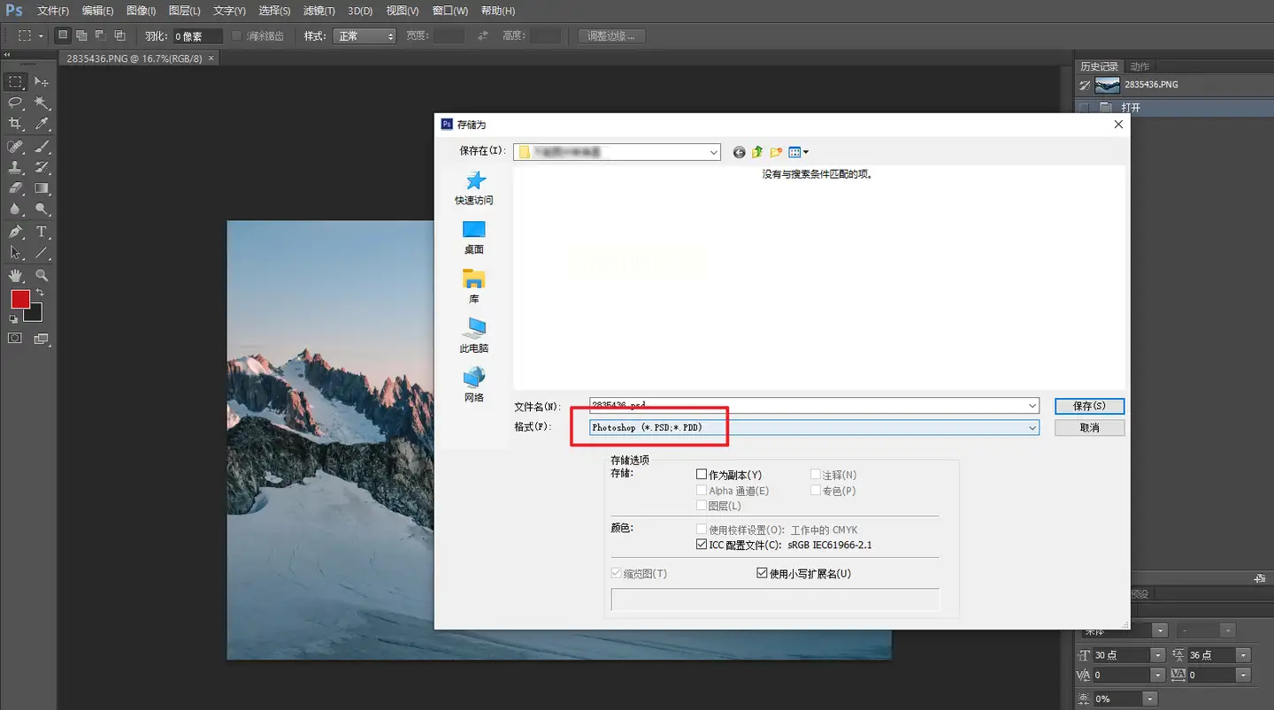Screen dimensions: 1274x710
Task: Click the create new folder icon
Action: click(776, 153)
